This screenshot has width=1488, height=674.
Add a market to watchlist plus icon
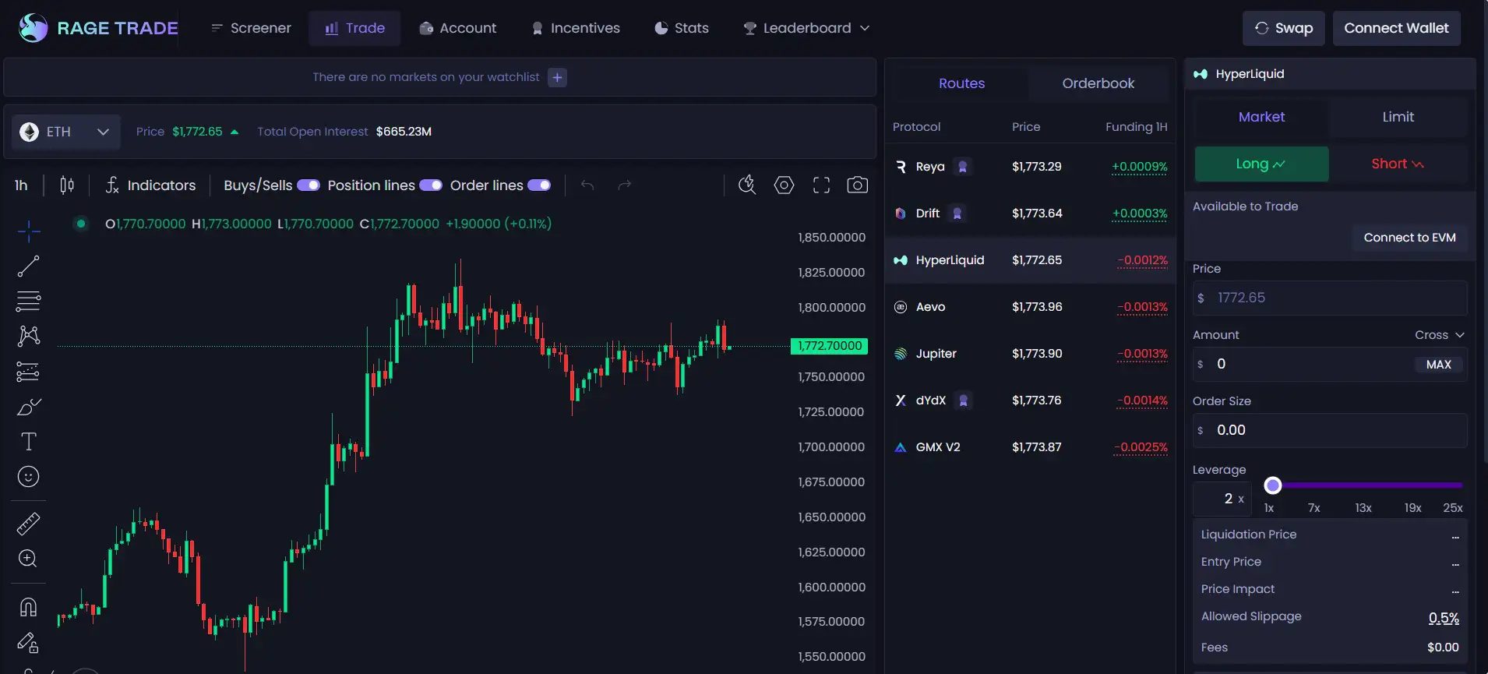click(557, 77)
